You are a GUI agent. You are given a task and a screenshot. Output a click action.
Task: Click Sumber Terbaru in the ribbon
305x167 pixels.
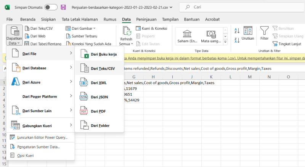[x=82, y=36]
